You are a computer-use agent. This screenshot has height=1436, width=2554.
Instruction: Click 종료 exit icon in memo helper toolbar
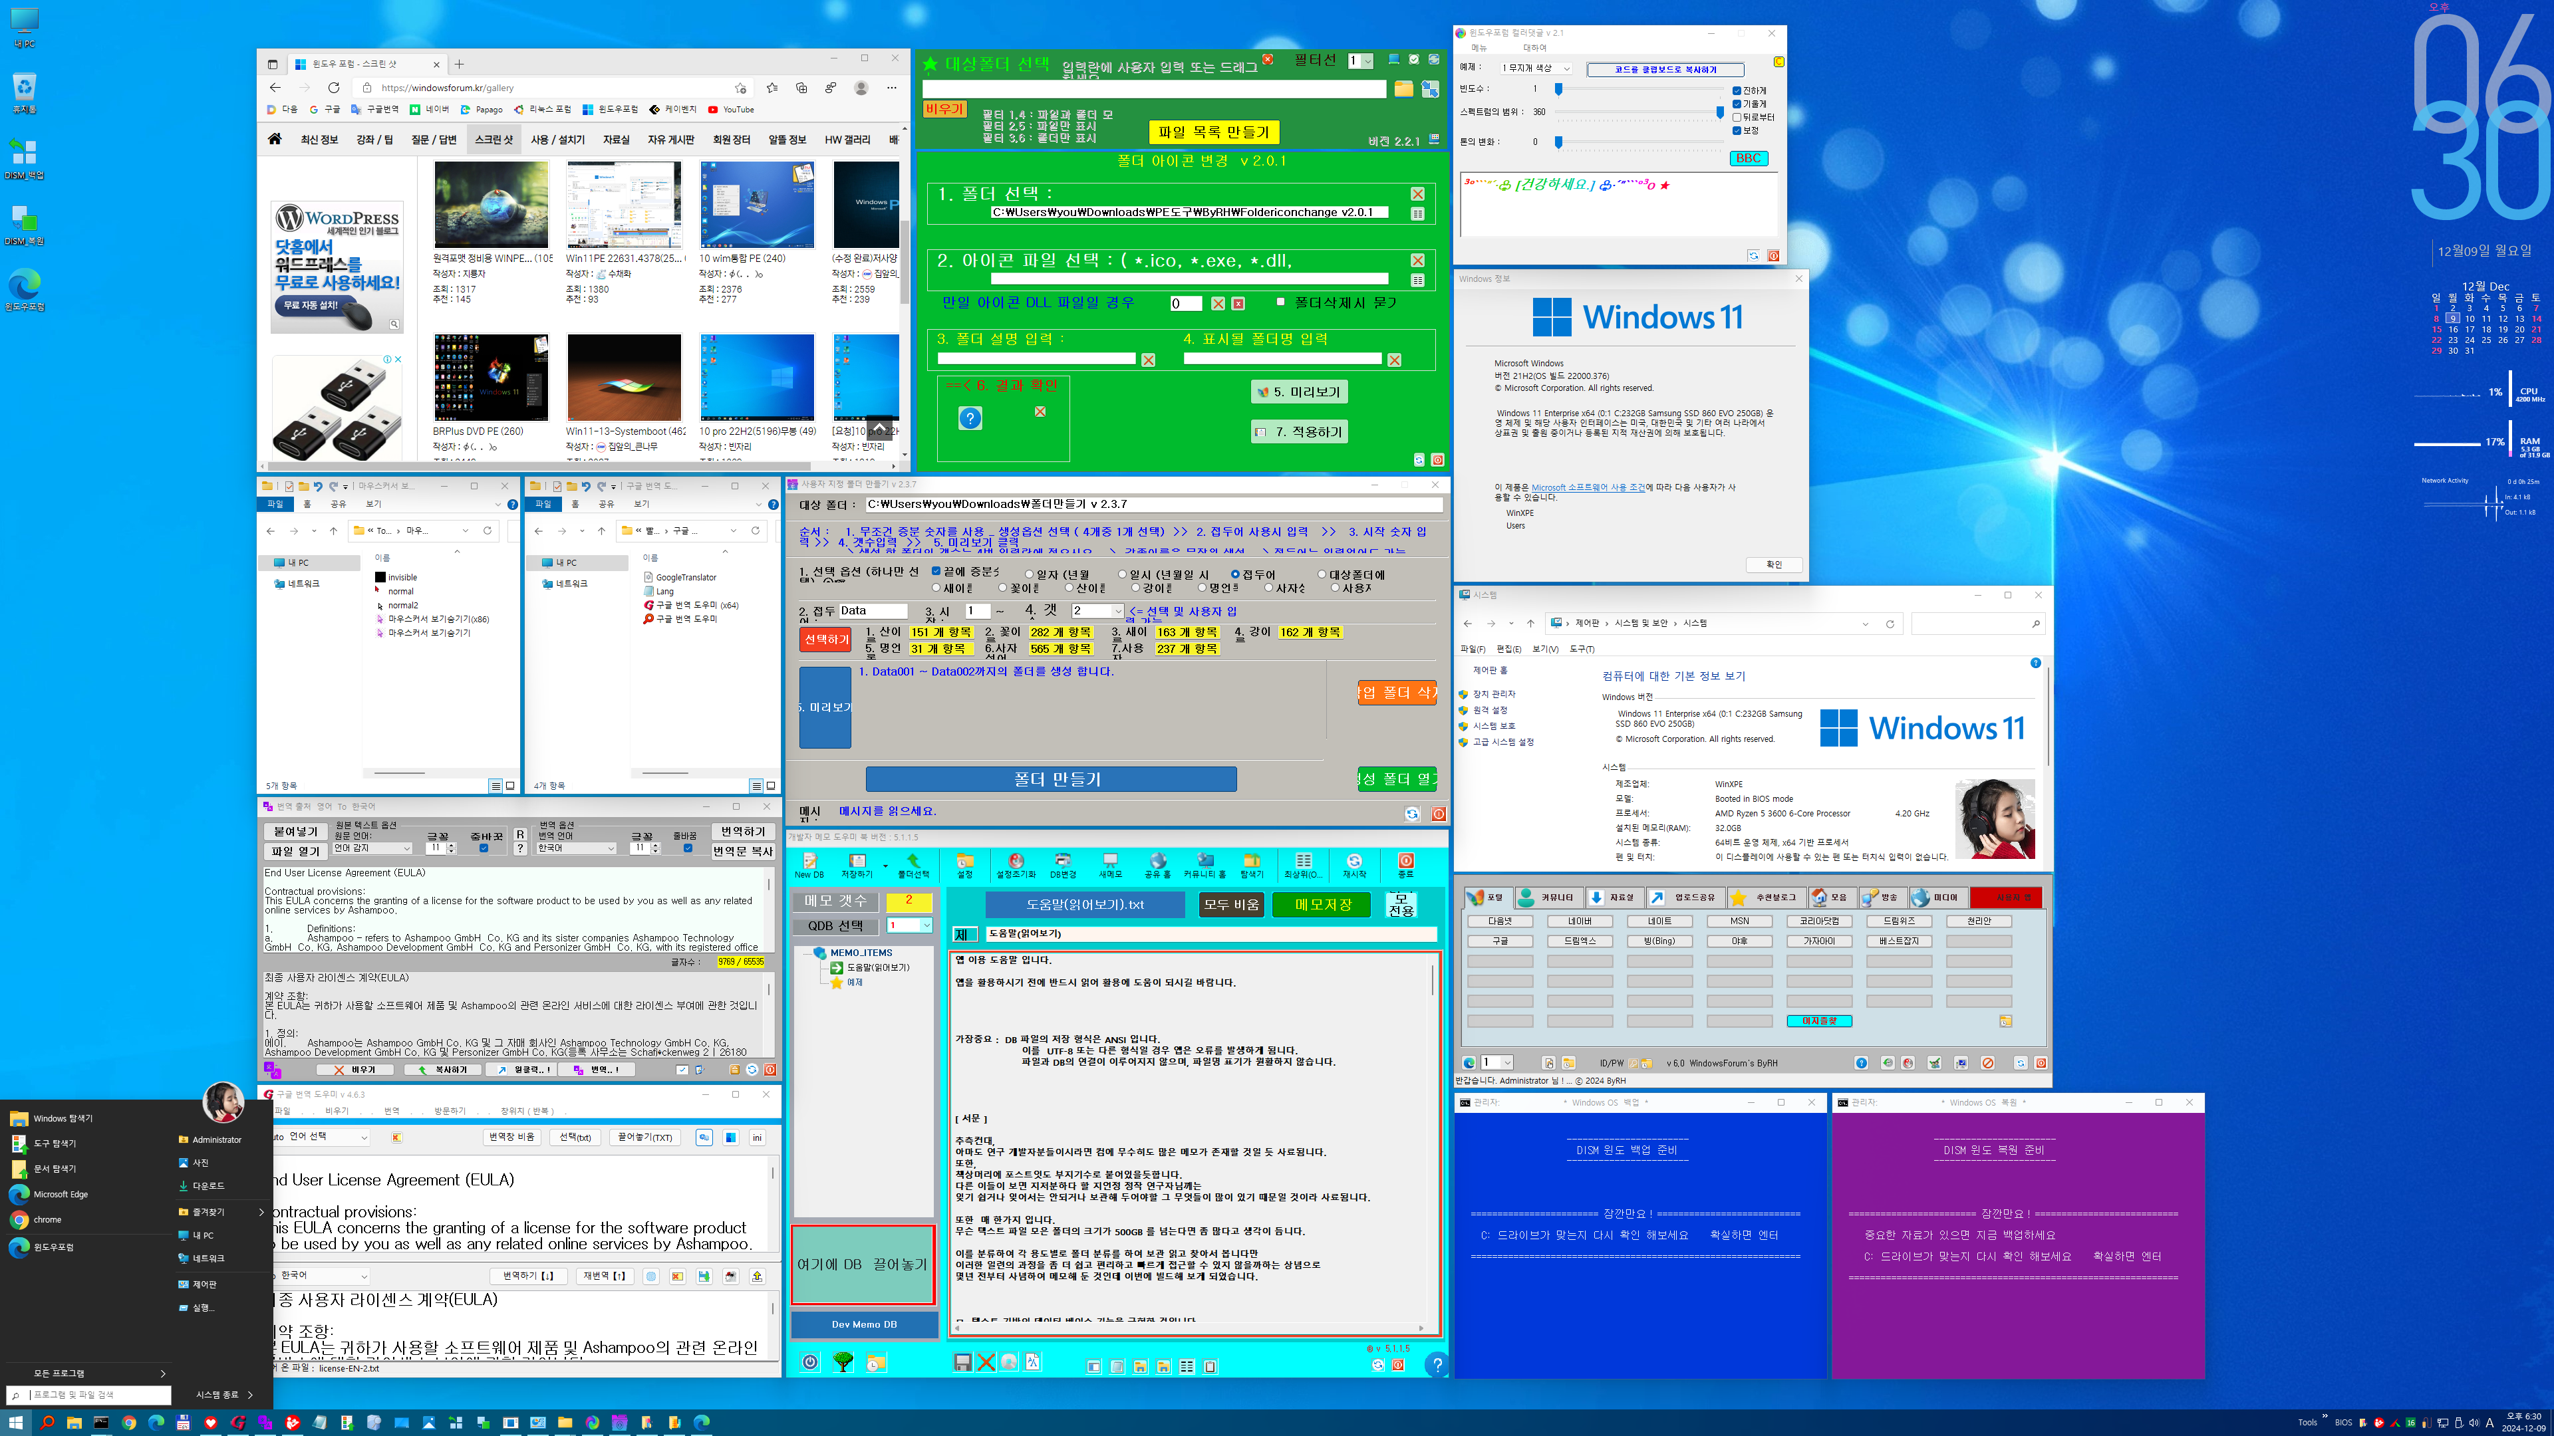[1405, 864]
